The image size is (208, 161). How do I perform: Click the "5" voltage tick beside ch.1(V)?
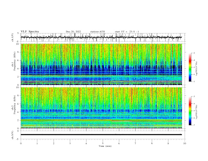(x=18, y=33)
